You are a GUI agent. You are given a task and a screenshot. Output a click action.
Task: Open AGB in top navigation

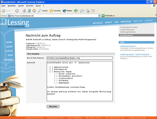click(x=116, y=22)
